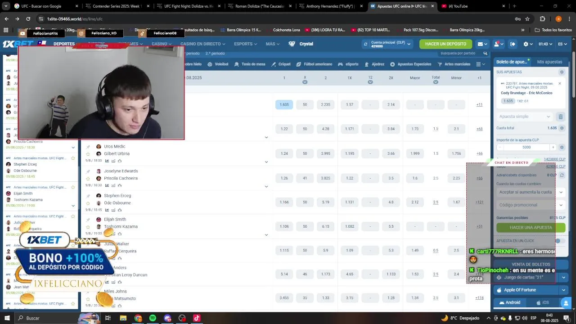Favorite Elijah Smith event in left sidebar
576x324 pixels.
[73, 187]
